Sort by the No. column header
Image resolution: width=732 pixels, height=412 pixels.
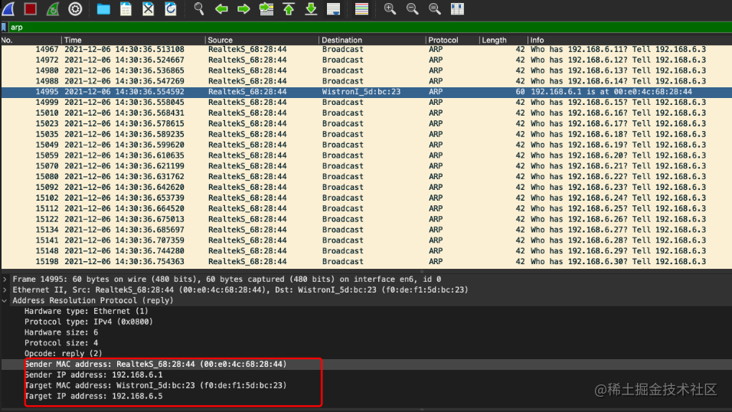tap(31, 40)
